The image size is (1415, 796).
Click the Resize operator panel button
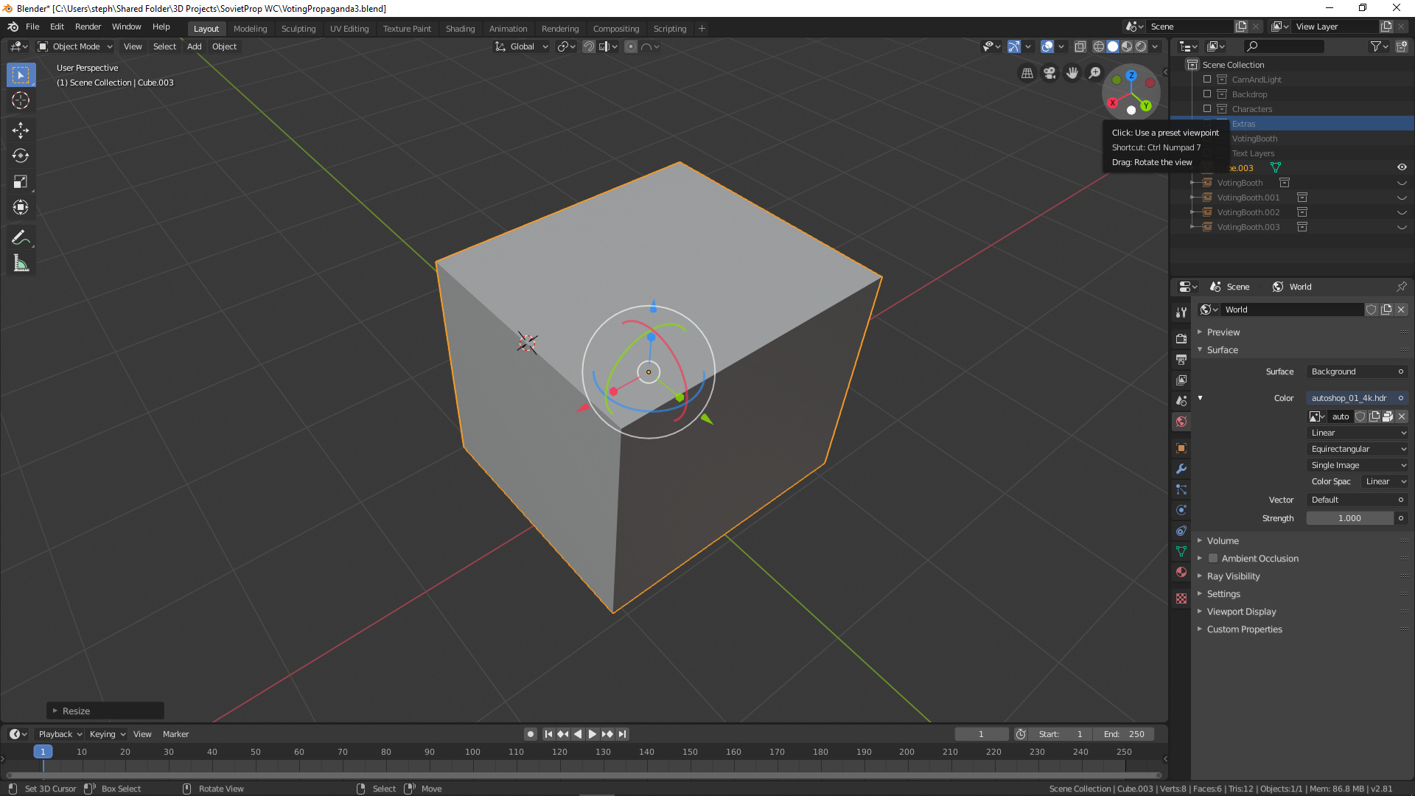(x=105, y=711)
